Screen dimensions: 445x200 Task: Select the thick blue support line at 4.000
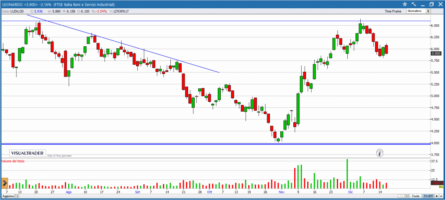pyautogui.click(x=216, y=144)
